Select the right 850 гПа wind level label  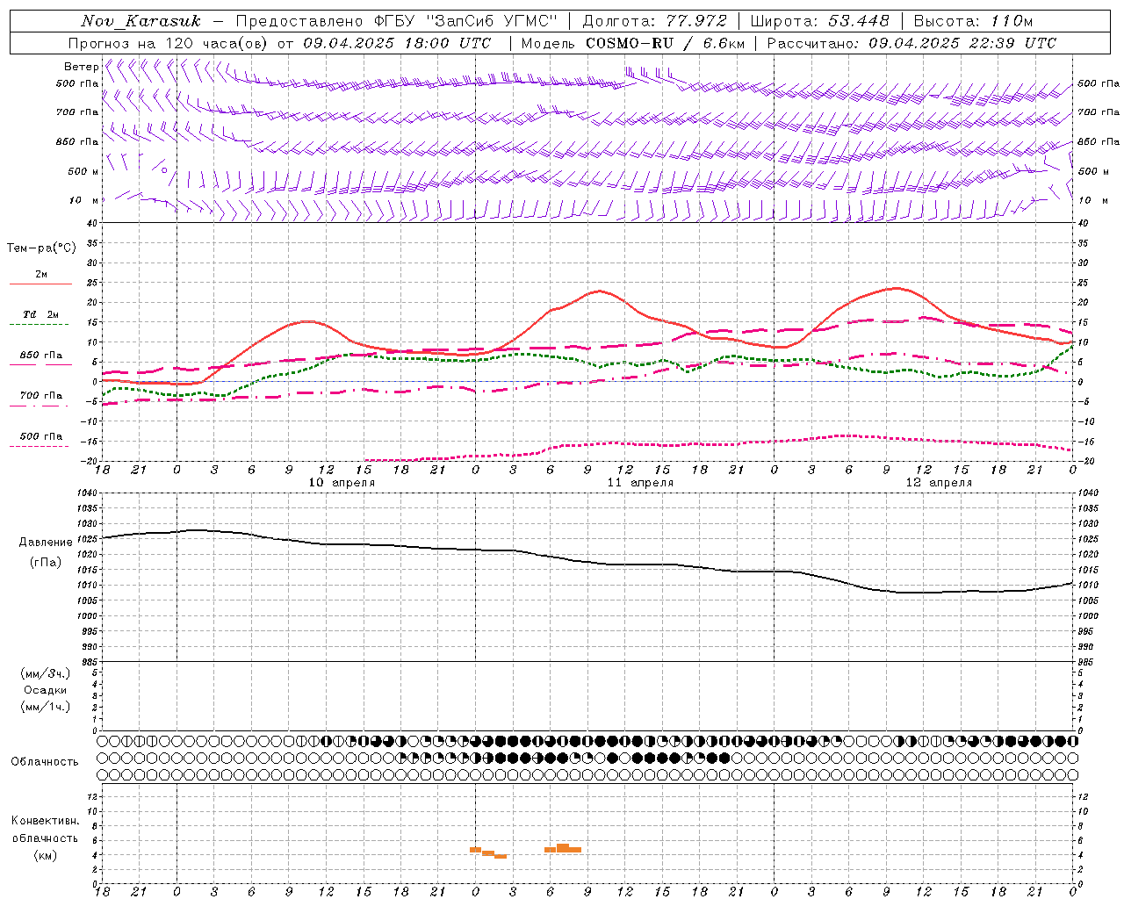pos(1099,141)
